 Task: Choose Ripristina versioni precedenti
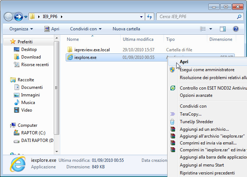tap(208, 173)
